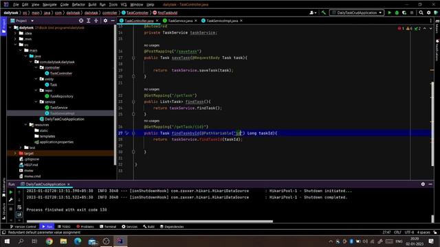
Task: Open the user account icon dropdown
Action: click(313, 12)
